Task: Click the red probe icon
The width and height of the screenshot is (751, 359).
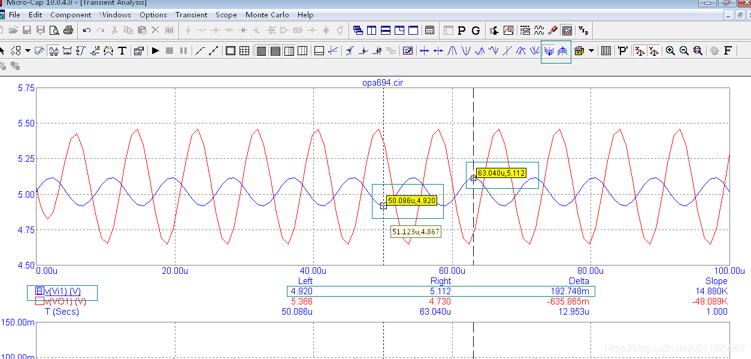Action: 553,30
